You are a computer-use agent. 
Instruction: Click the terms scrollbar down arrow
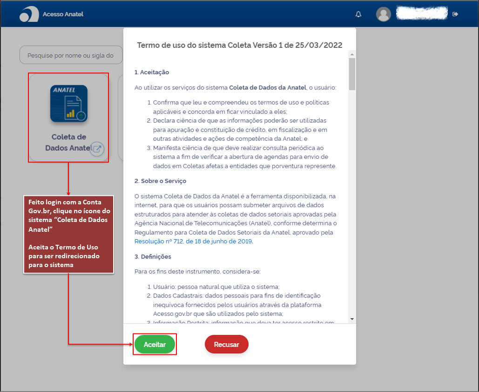pos(352,319)
